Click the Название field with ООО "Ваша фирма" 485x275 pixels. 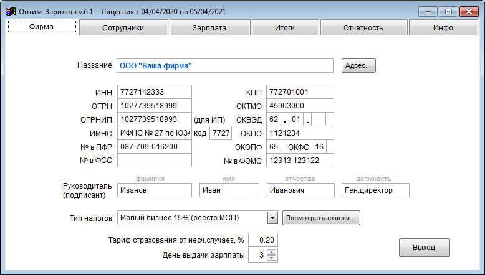click(225, 66)
